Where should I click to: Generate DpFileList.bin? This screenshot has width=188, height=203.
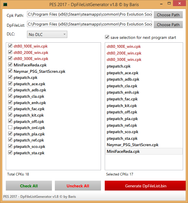coord(145,186)
